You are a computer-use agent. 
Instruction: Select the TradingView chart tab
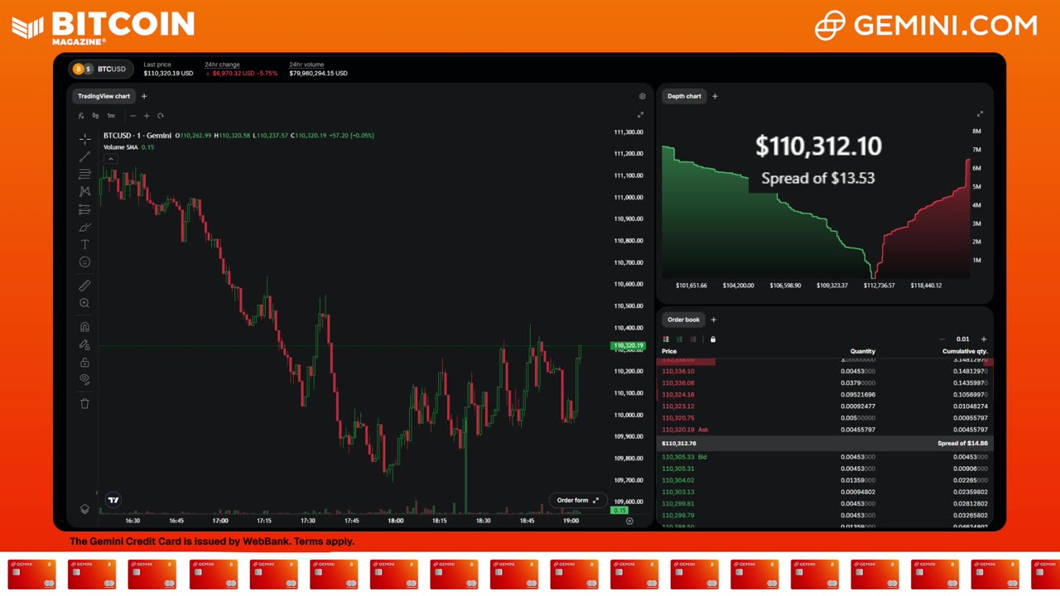click(104, 96)
